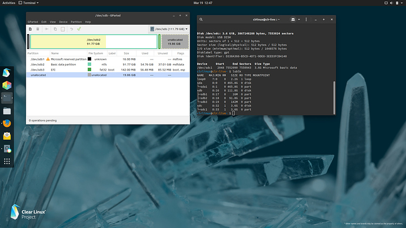This screenshot has width=406, height=228.
Task: Click the GParted disk icon in dock
Action: pyautogui.click(x=6, y=149)
